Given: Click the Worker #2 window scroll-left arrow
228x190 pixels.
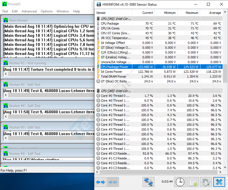Looking at the screenshot, I should coord(6,74).
